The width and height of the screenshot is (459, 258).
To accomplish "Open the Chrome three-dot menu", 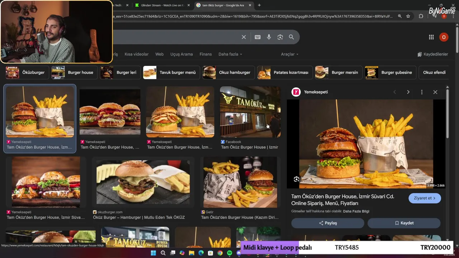I will (454, 16).
